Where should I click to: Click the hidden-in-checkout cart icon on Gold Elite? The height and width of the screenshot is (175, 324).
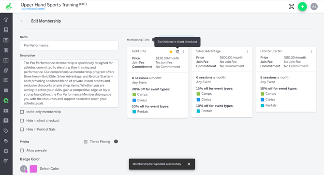point(177,51)
